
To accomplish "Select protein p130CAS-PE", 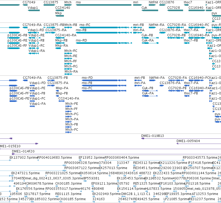I will coord(14,101).
